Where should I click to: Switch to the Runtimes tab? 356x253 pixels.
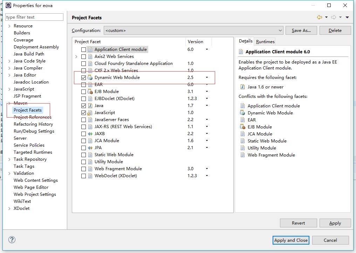265,41
